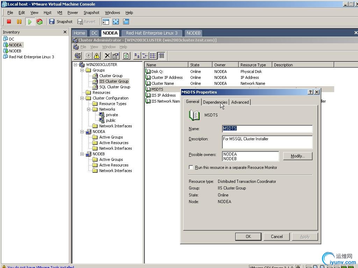Switch to the Red Hat Enterprise Linux 3 tab

pos(152,33)
